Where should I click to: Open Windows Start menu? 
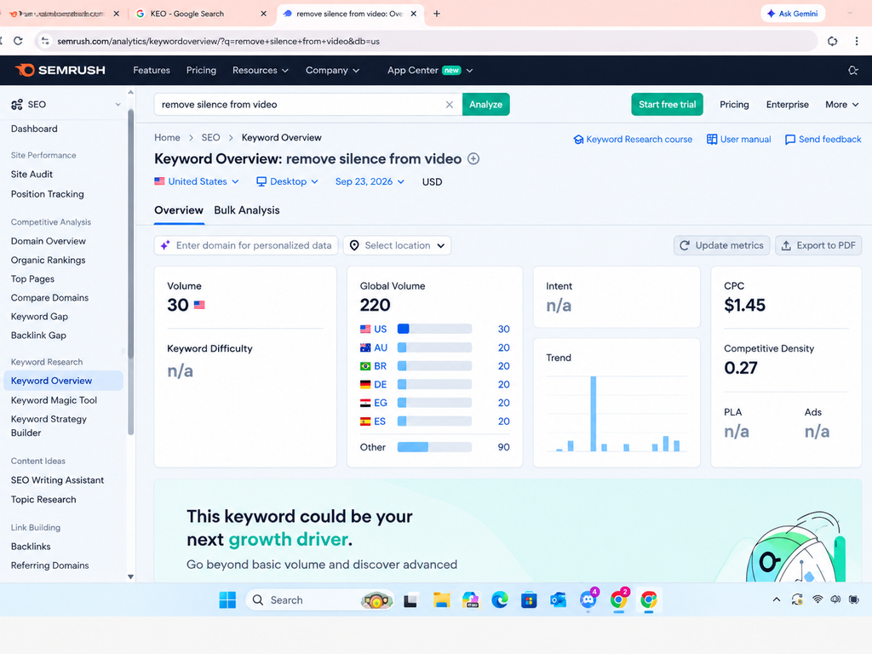227,600
